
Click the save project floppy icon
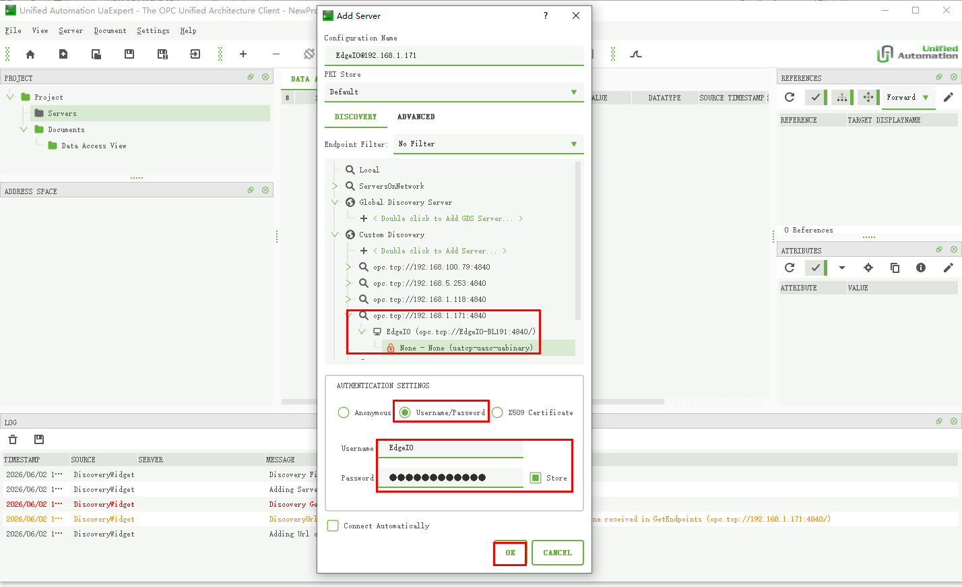[x=129, y=55]
